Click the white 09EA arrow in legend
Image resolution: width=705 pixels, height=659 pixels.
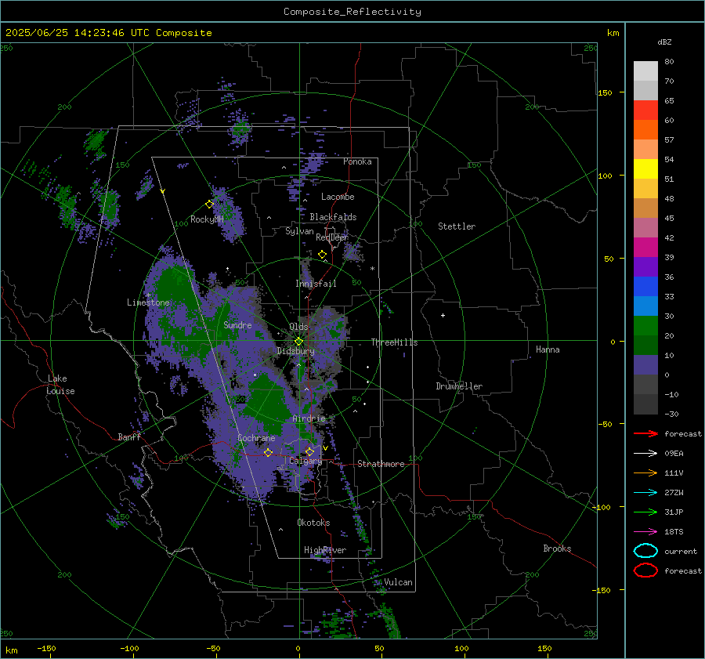tap(645, 454)
